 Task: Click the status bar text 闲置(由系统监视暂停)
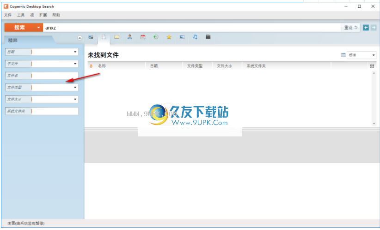pyautogui.click(x=26, y=223)
